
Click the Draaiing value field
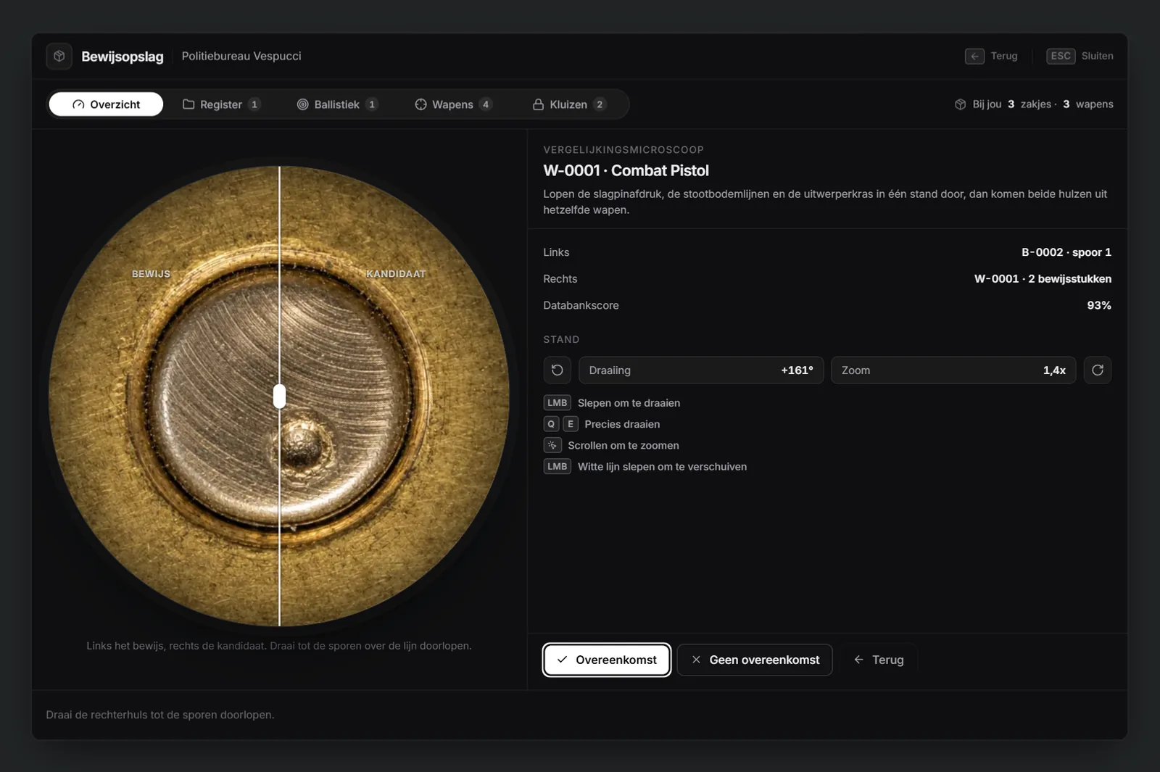click(701, 370)
